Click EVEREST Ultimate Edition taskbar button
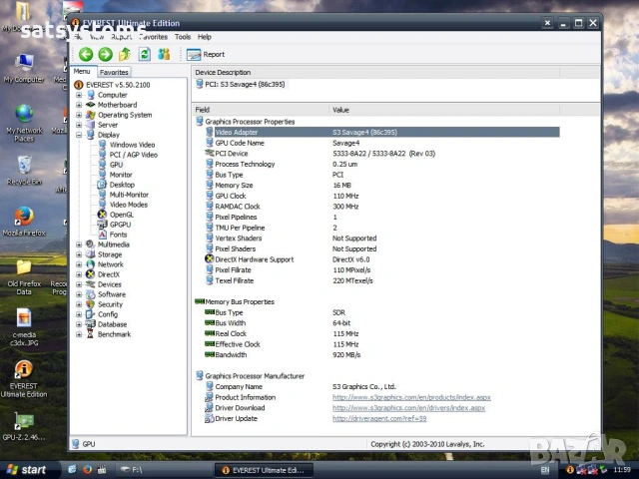Image resolution: width=639 pixels, height=479 pixels. (264, 470)
